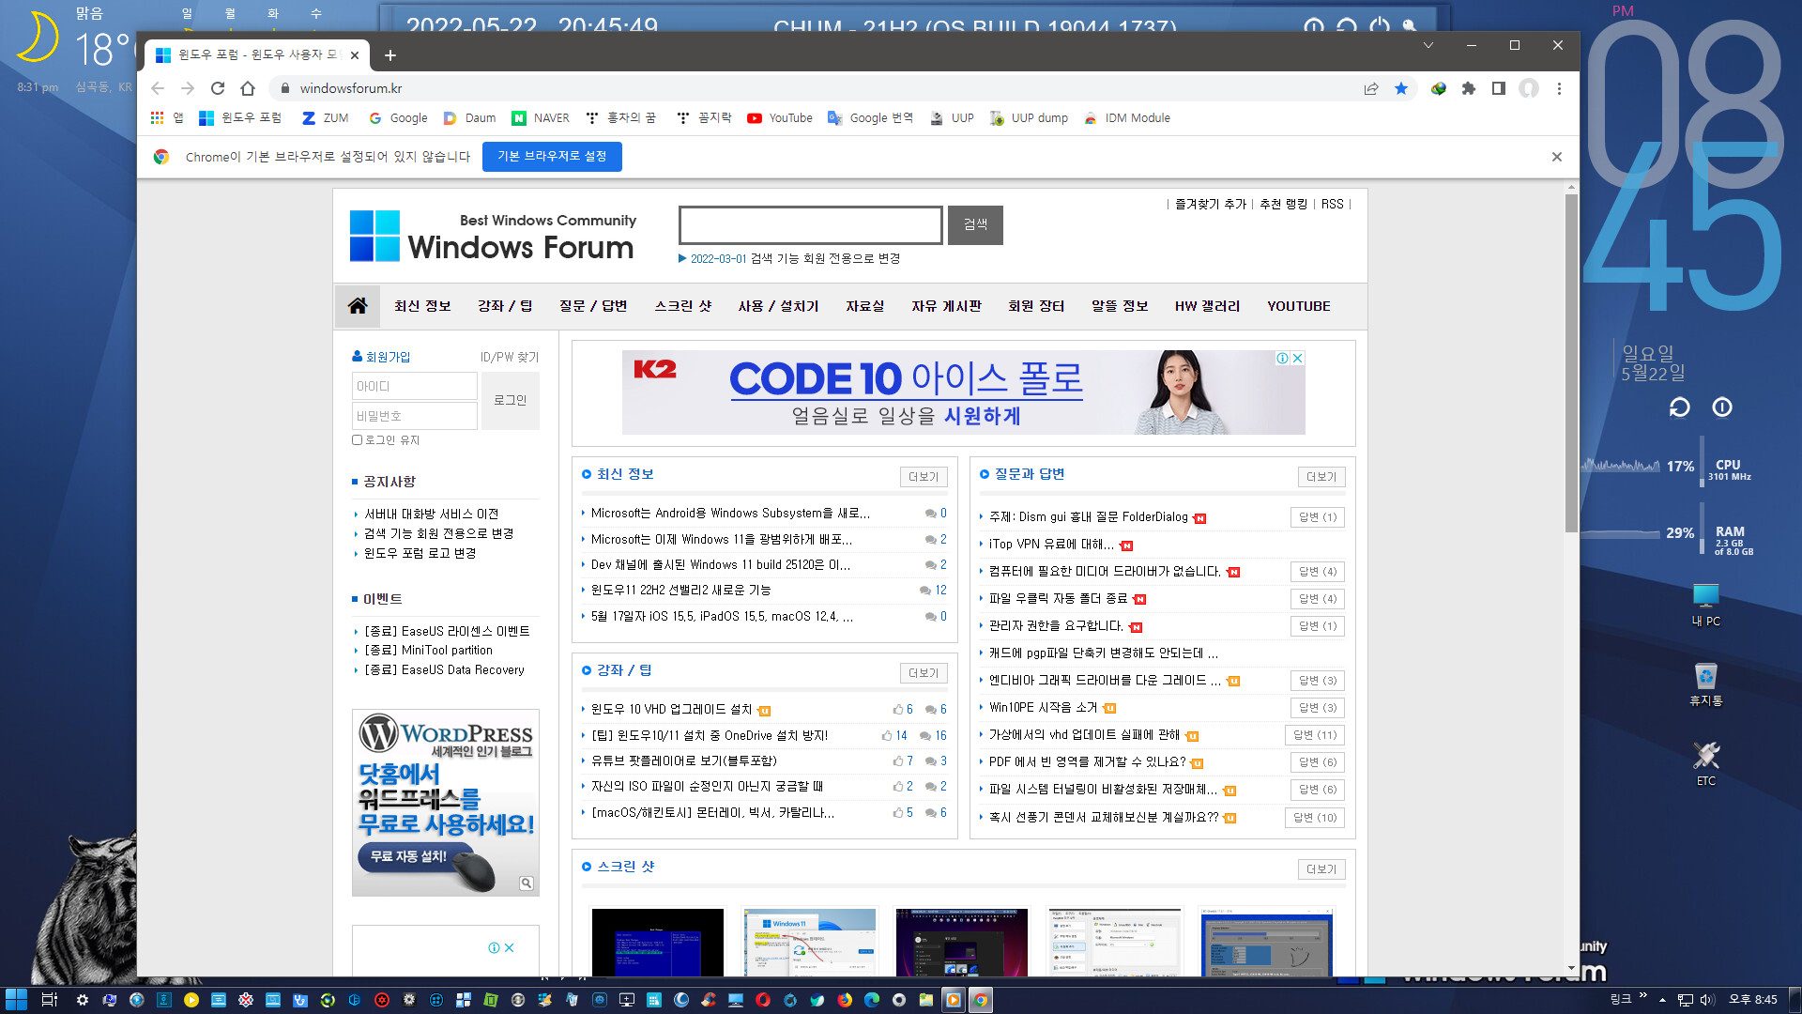This screenshot has height=1014, width=1802.
Task: Close the 윈도우 포럼 tab
Action: 355,55
